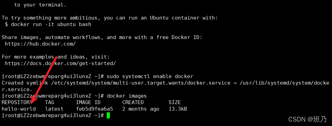
Task: Click the 'Share images, automate workflows' line
Action: 102,38
